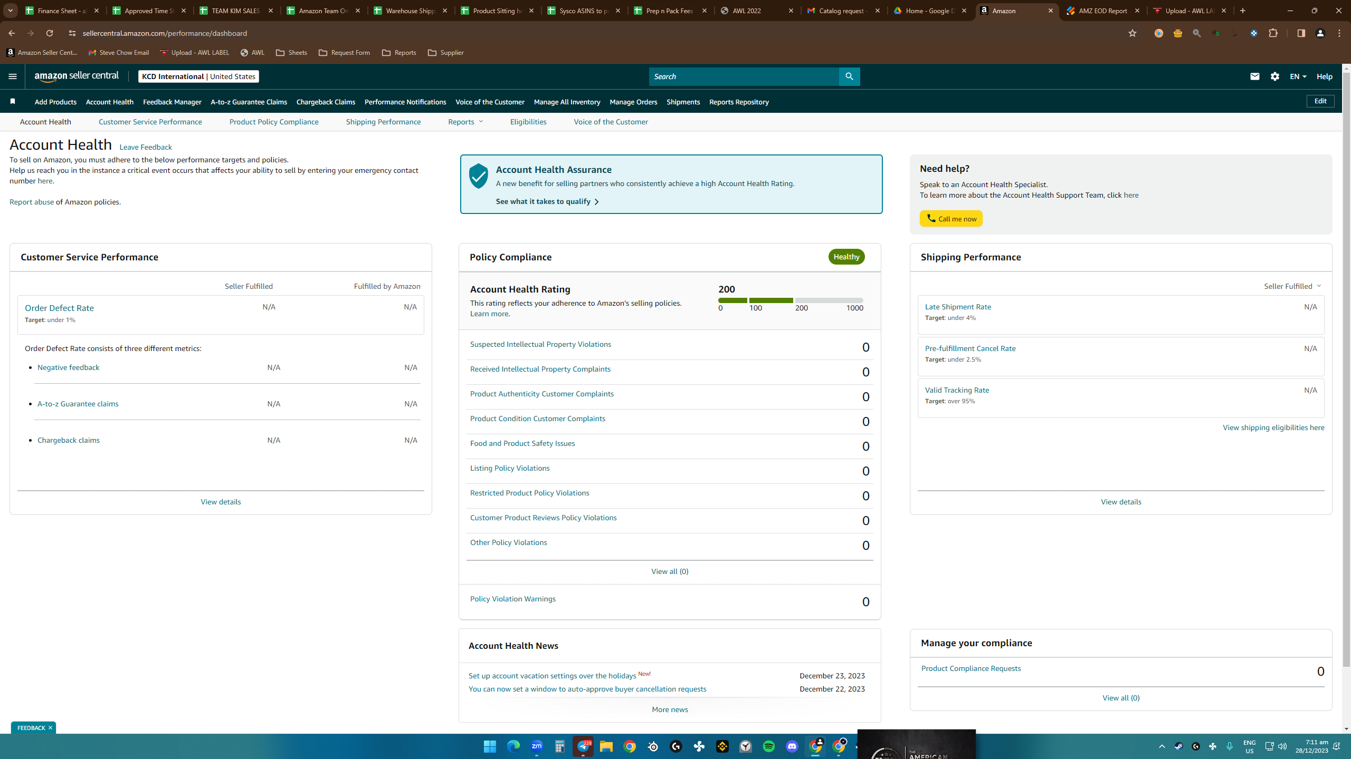Click the magnifier search button
Screen dimensions: 1351x759
(849, 76)
